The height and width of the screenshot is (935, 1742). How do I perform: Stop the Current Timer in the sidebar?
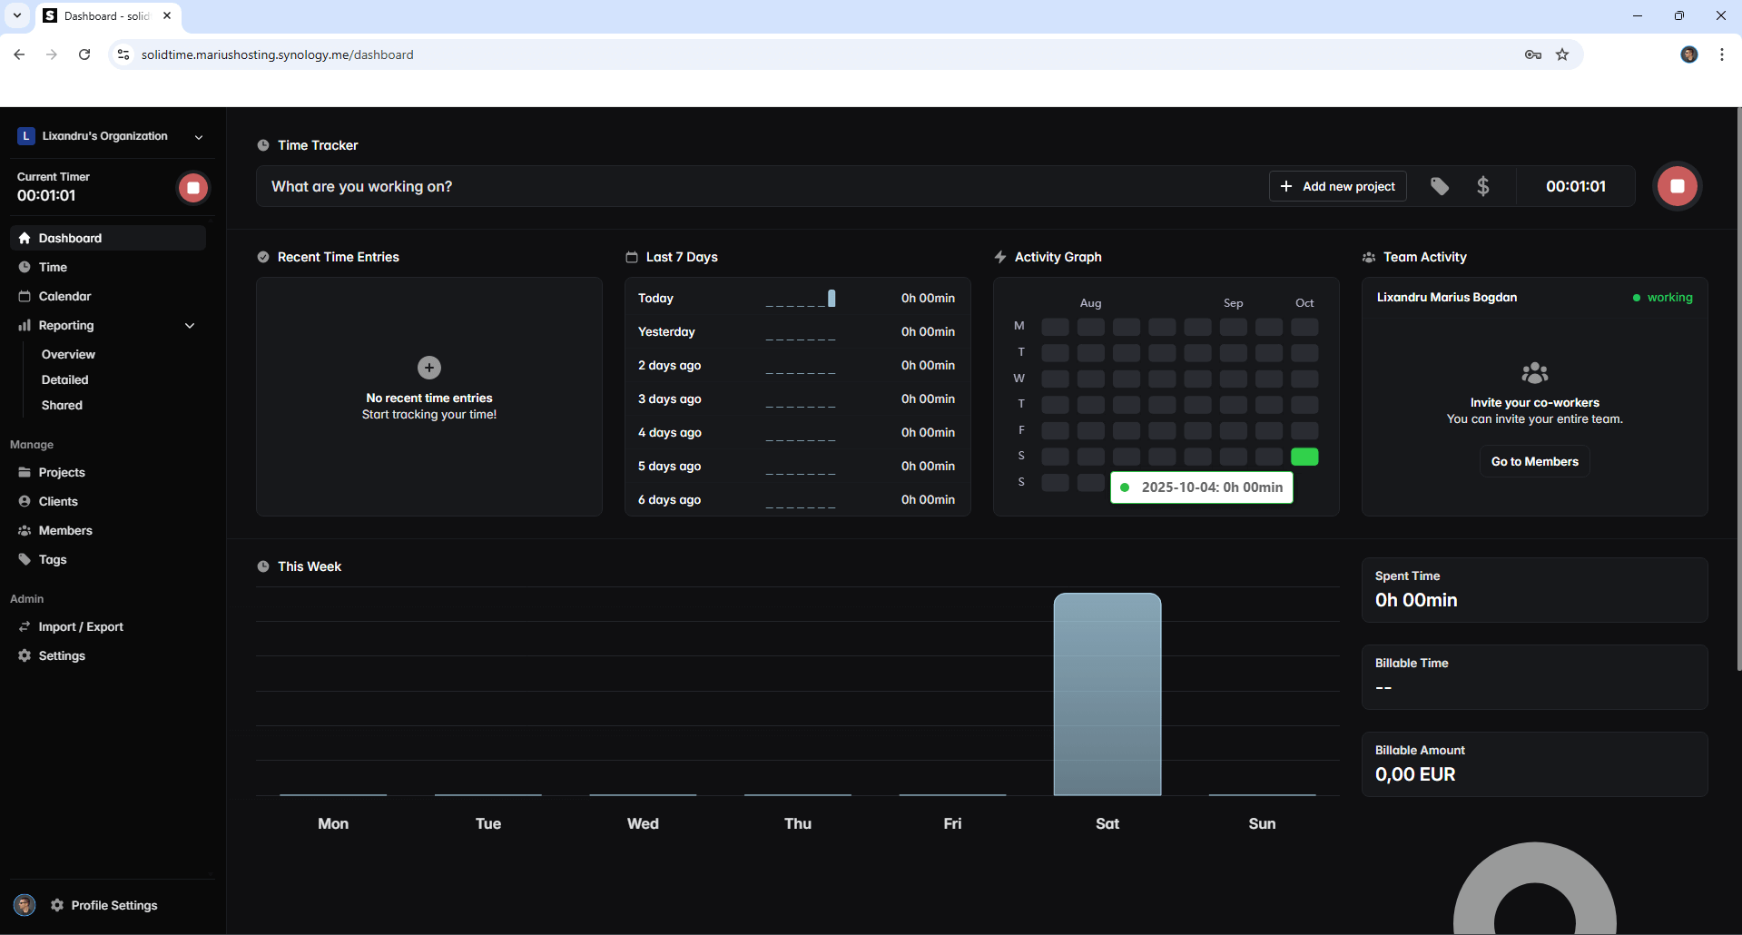click(192, 188)
